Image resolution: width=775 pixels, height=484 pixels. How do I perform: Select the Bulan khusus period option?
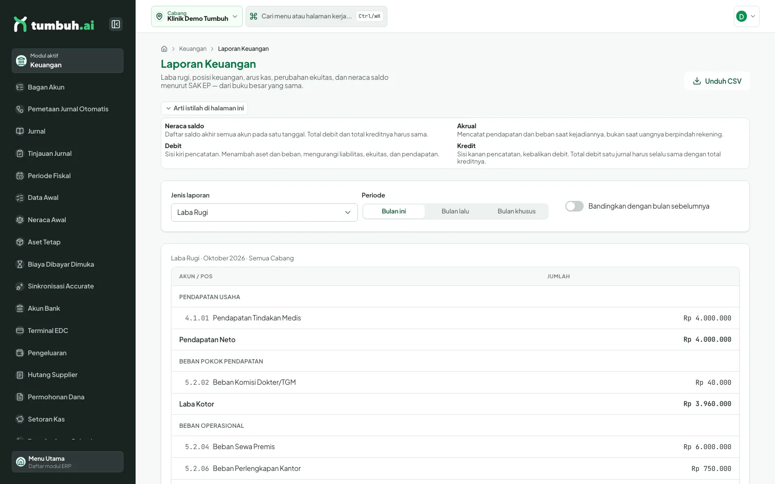click(517, 212)
